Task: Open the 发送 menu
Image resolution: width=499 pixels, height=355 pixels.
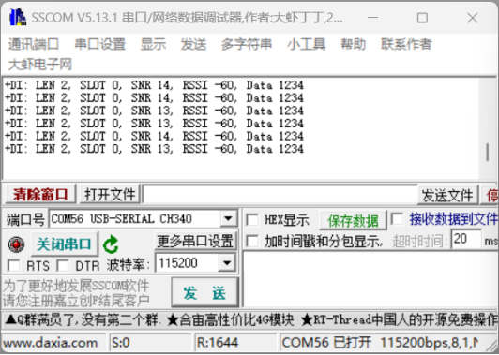Action: pyautogui.click(x=193, y=44)
